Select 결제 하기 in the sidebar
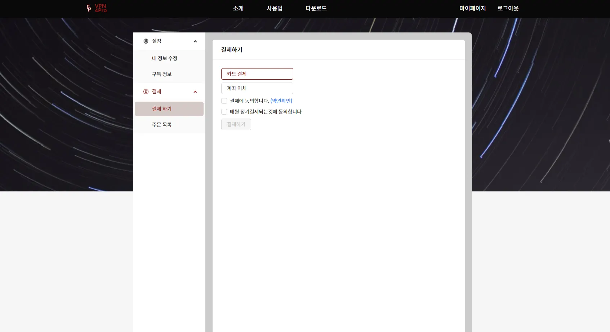Screen dimensions: 610x332 click(169, 109)
